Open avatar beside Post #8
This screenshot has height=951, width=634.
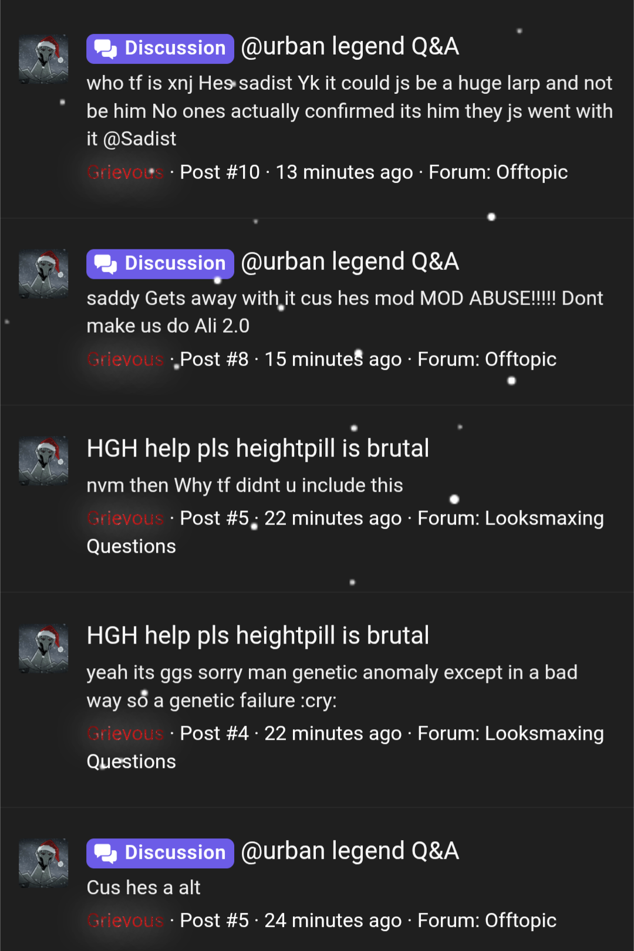click(43, 275)
